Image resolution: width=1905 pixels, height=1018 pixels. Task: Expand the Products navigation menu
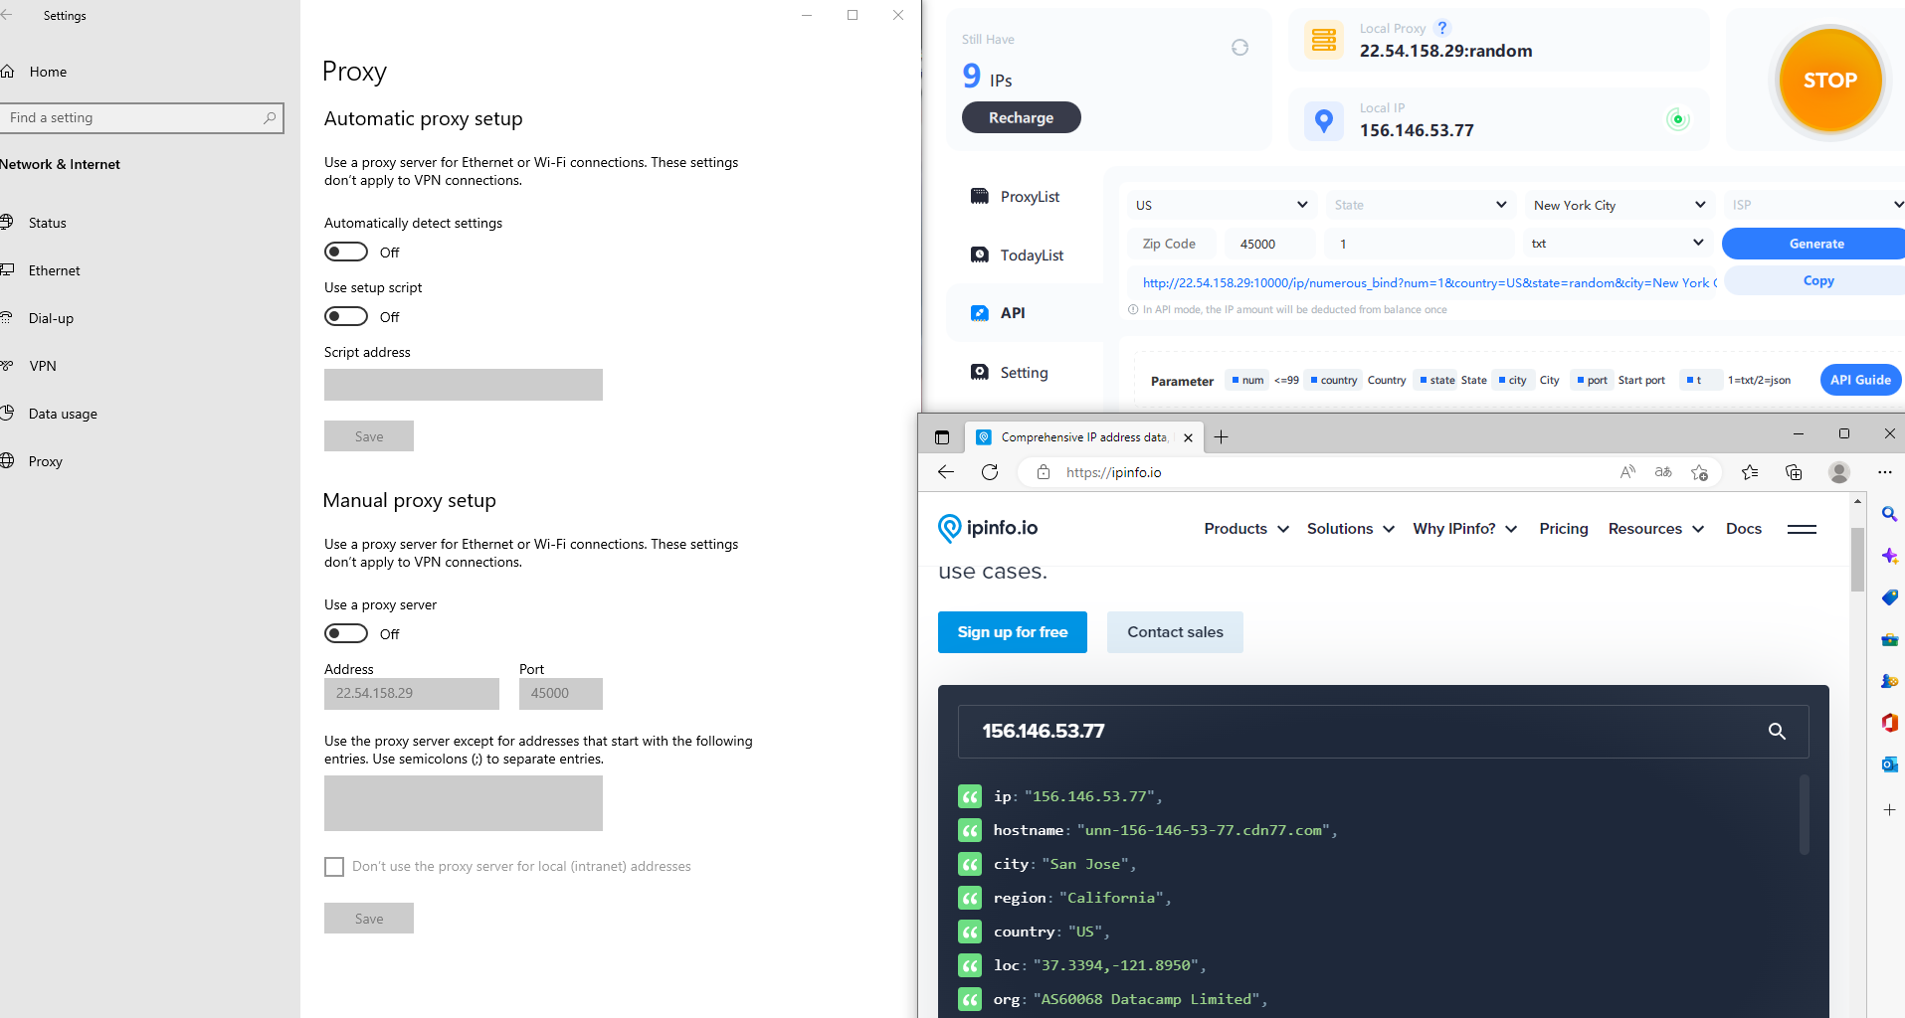tap(1245, 529)
